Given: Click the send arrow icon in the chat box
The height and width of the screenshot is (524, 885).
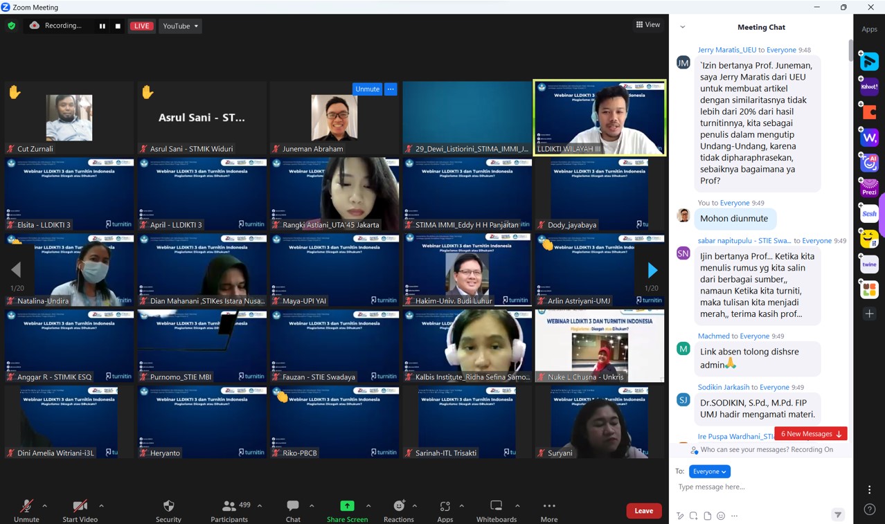Looking at the screenshot, I should click(838, 515).
